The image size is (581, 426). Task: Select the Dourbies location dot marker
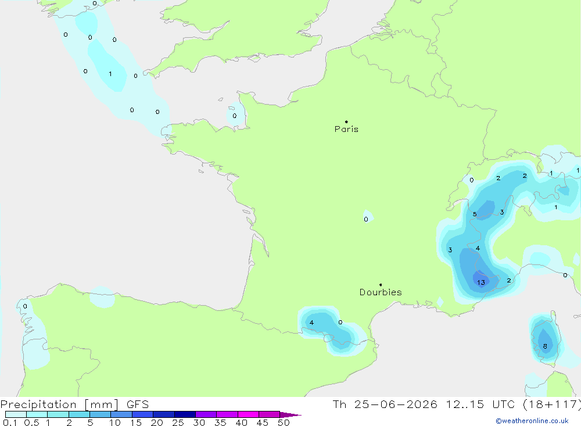tap(381, 285)
